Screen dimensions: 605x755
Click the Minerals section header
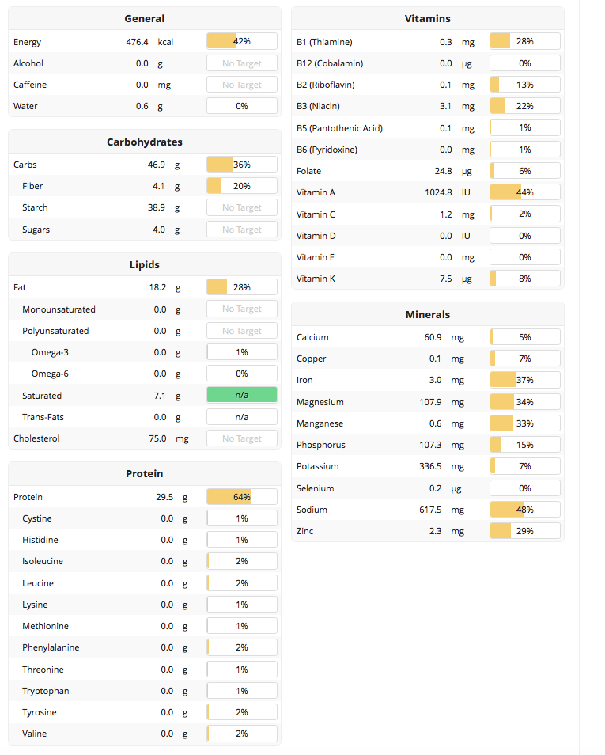pos(428,315)
